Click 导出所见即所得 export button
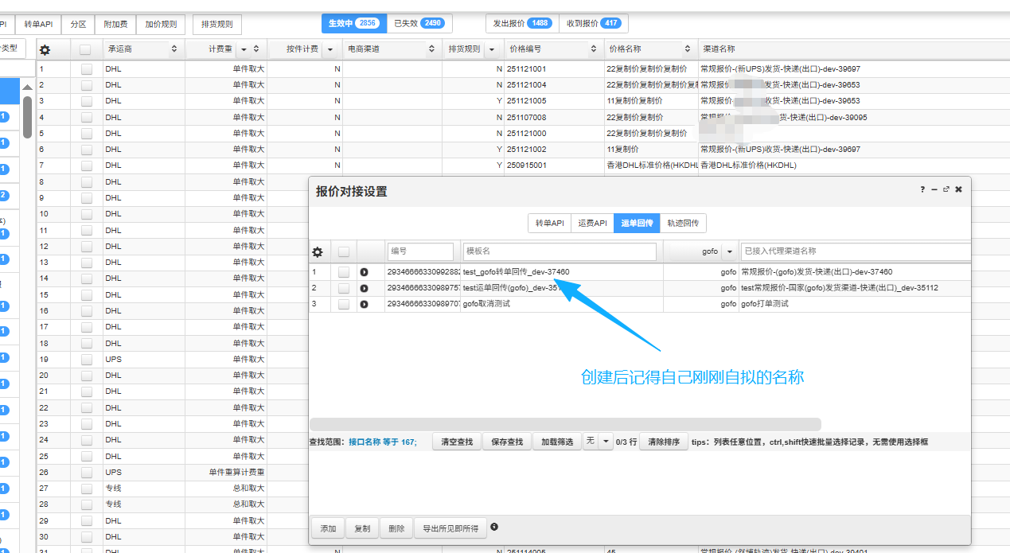This screenshot has width=1010, height=553. tap(450, 528)
